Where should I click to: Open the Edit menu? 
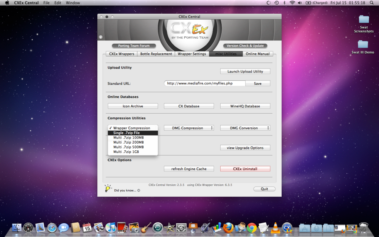click(x=58, y=3)
